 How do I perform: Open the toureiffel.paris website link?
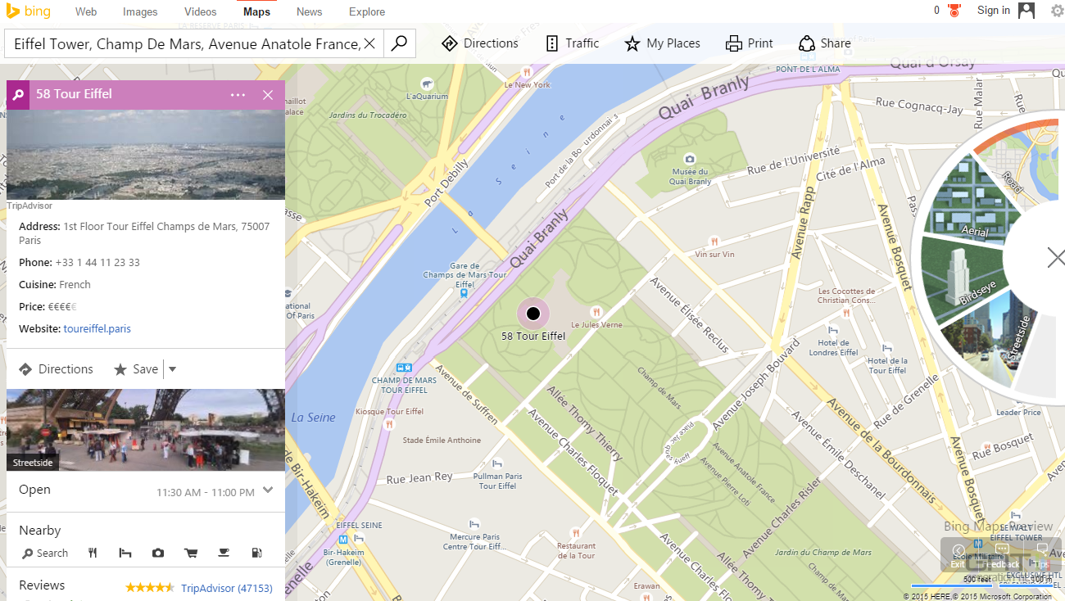click(x=97, y=329)
